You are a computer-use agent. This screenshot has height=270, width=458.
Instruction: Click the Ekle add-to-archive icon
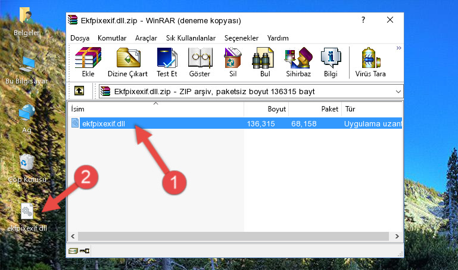(88, 62)
